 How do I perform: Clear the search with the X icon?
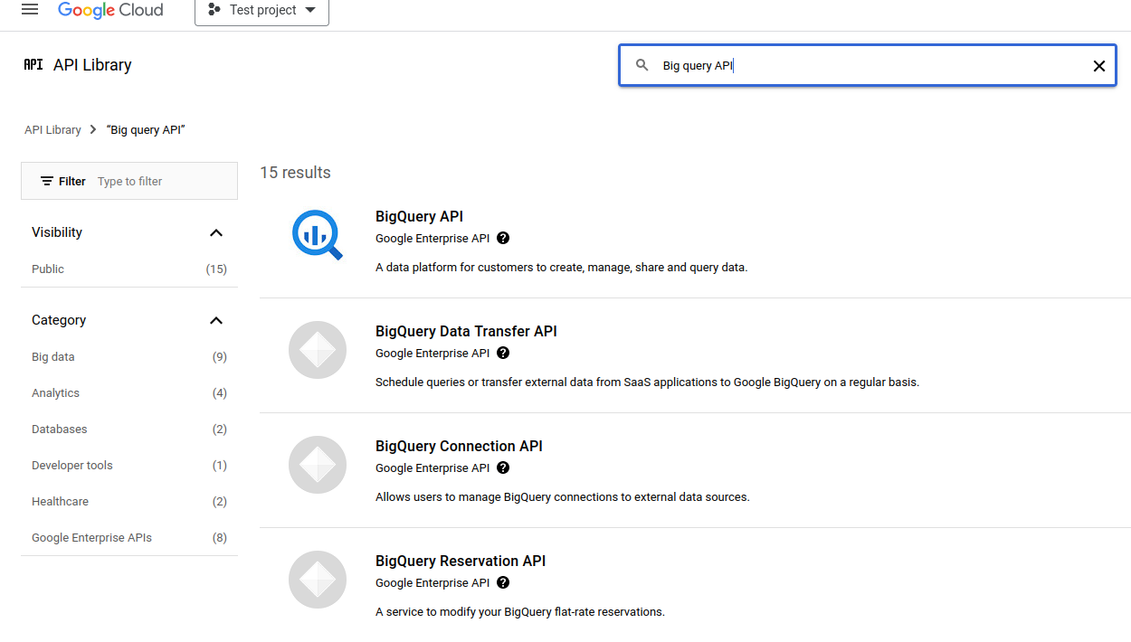click(x=1099, y=66)
